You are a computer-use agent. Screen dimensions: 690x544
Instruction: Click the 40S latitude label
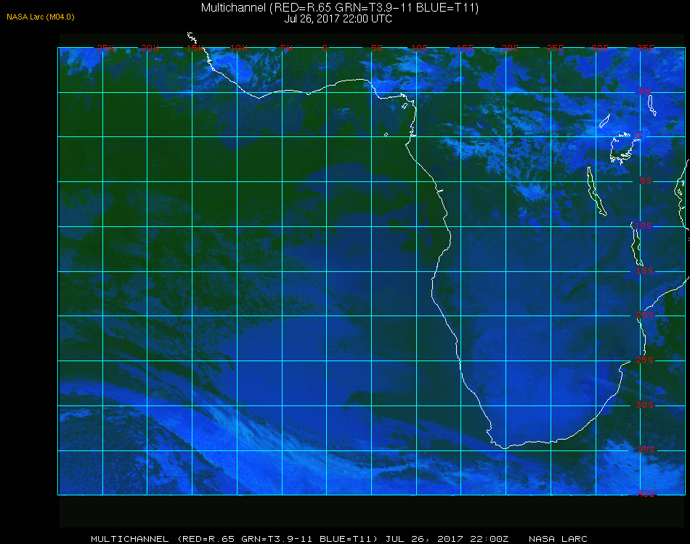point(646,495)
